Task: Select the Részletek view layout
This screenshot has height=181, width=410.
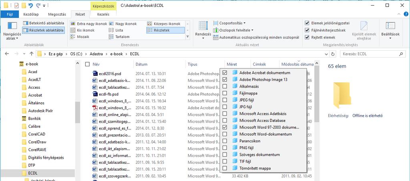Action: (x=165, y=30)
